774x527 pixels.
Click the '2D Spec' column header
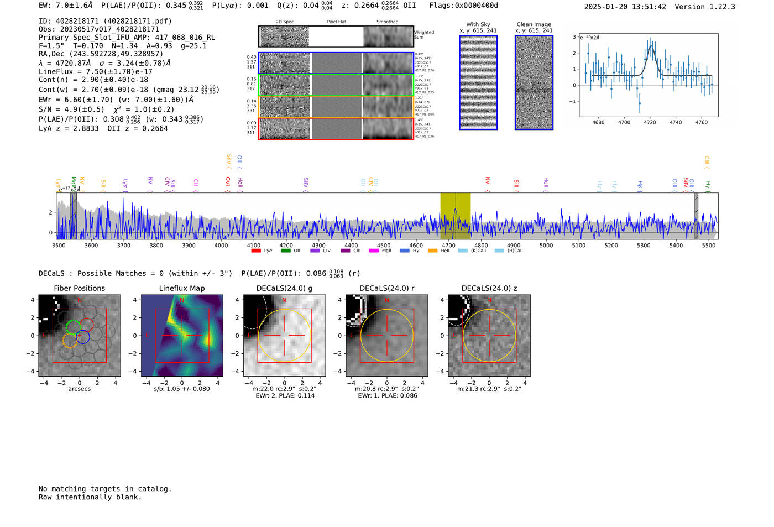(285, 22)
